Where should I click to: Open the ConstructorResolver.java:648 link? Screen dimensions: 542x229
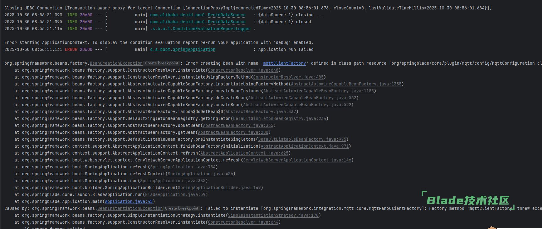point(243,70)
